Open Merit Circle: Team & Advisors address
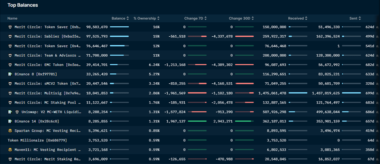Screen dimensions: 380x164 click(x=47, y=55)
